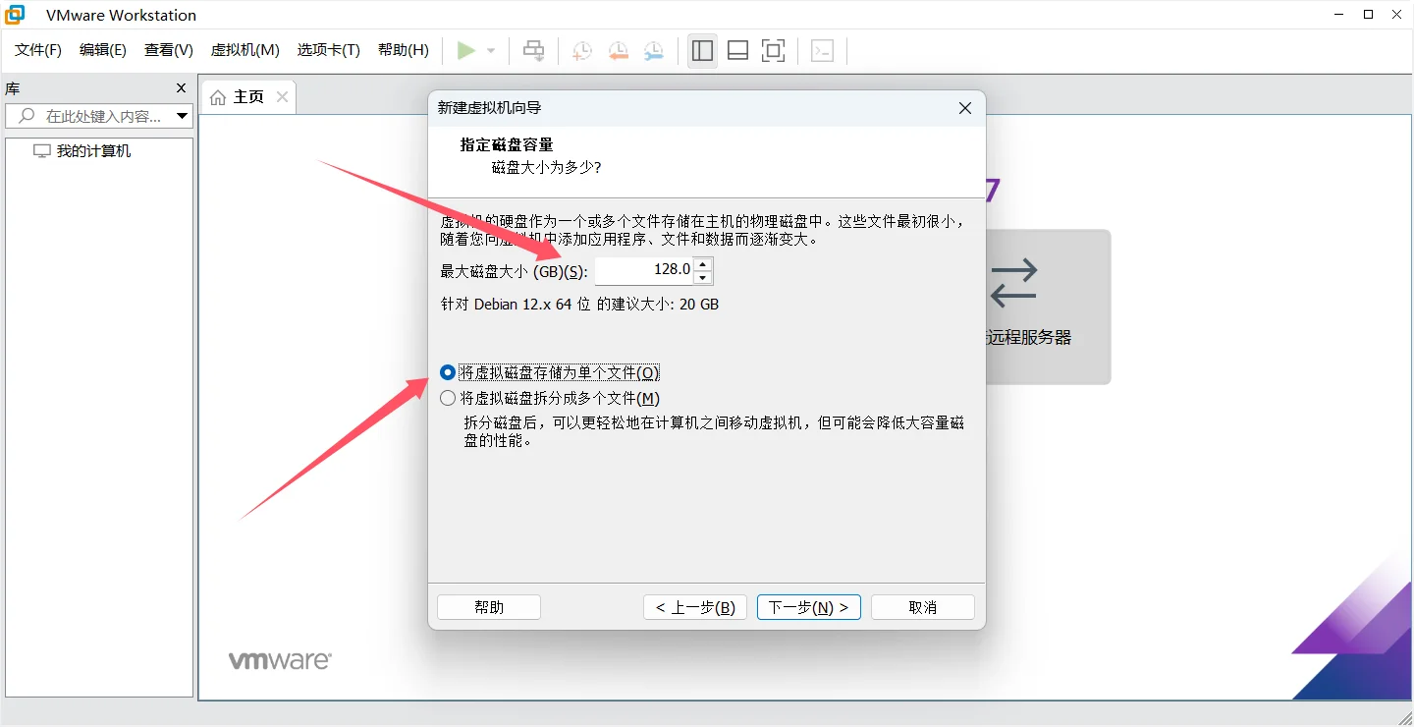Click the computer icon beside 我的计算机
Screen dimensions: 1414x727
[41, 151]
